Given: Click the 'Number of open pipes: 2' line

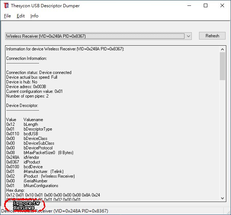Looking at the screenshot, I should [x=27, y=96].
